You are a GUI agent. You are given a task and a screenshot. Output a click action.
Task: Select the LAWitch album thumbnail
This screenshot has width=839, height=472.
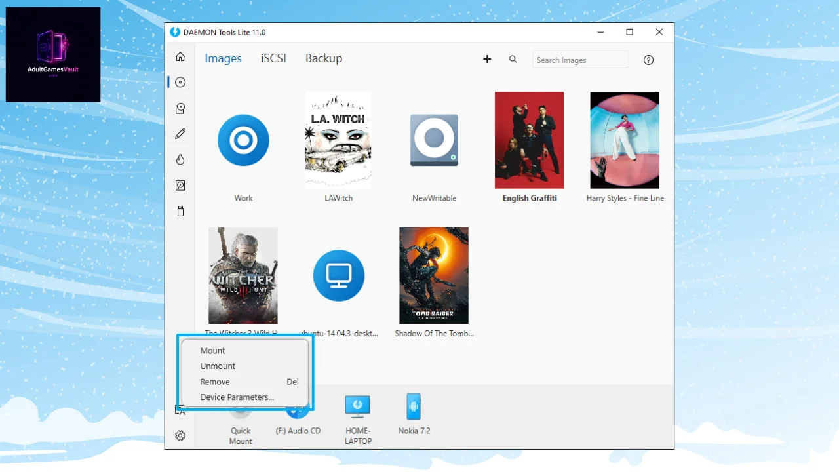(338, 140)
